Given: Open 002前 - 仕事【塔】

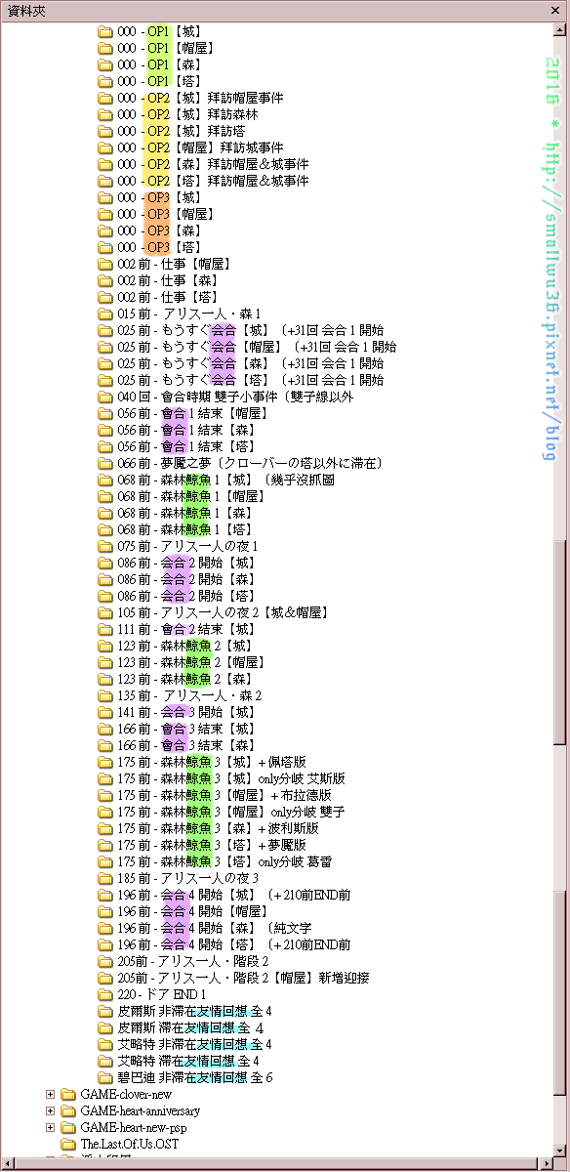Looking at the screenshot, I should point(168,297).
